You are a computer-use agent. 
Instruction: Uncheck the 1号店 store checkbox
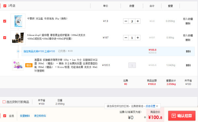[x=5, y=6]
